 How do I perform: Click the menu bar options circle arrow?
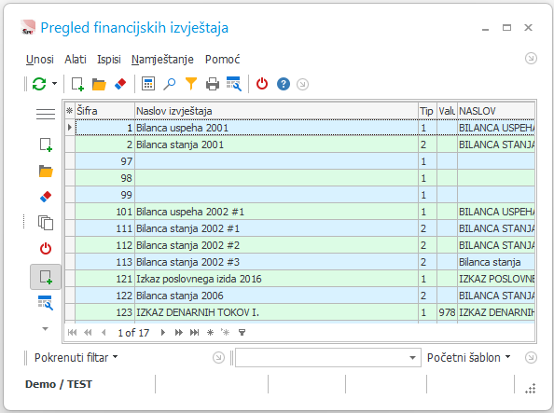click(x=531, y=59)
